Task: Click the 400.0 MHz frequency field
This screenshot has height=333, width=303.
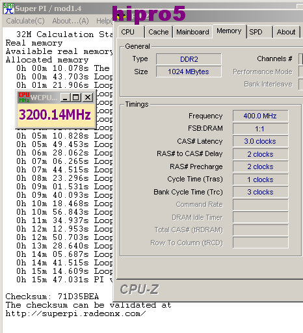Action: (260, 116)
